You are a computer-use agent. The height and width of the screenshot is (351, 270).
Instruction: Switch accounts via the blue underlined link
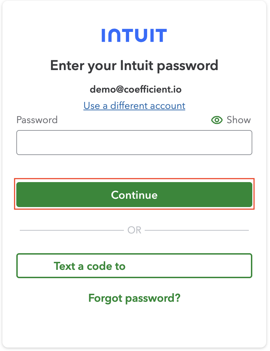pyautogui.click(x=134, y=105)
